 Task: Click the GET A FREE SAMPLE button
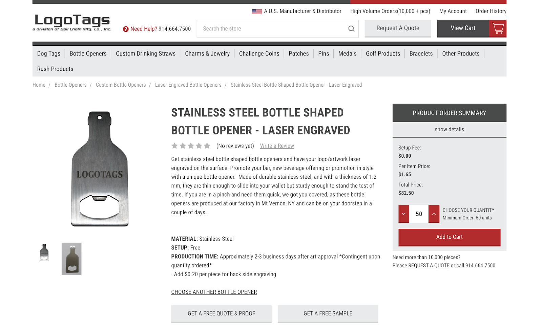pos(328,313)
